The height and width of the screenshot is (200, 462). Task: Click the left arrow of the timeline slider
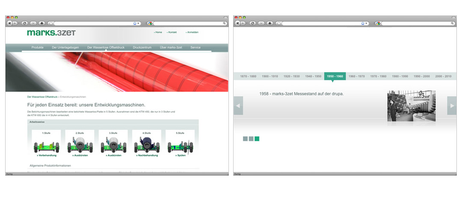tap(238, 106)
